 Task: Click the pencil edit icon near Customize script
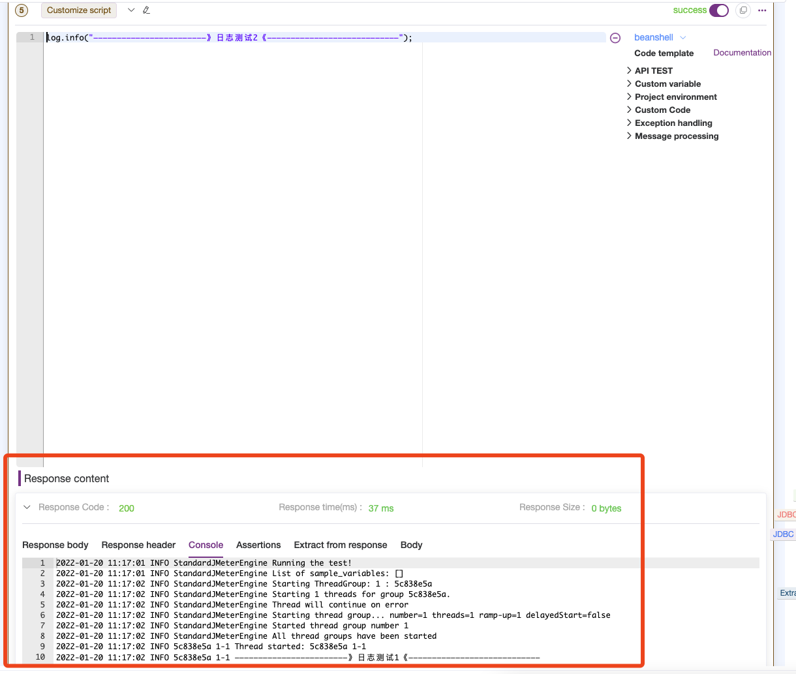click(145, 10)
